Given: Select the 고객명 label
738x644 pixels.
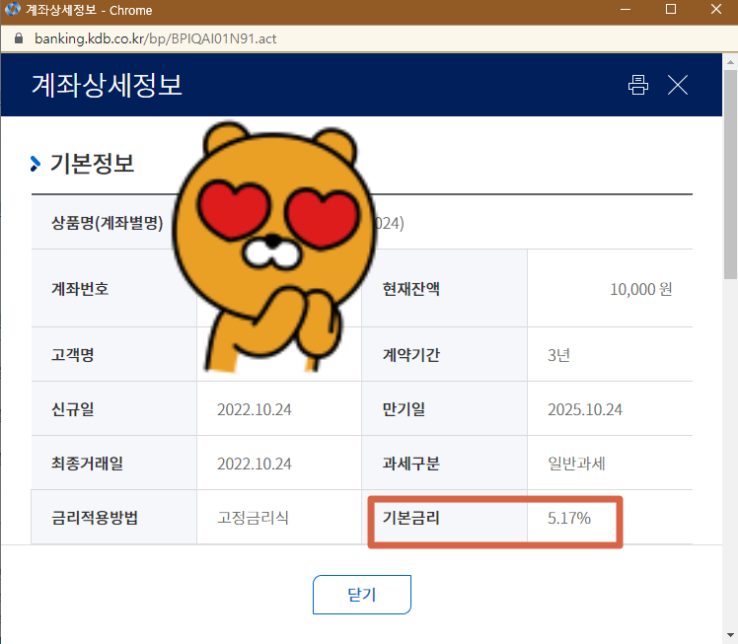Looking at the screenshot, I should click(73, 354).
